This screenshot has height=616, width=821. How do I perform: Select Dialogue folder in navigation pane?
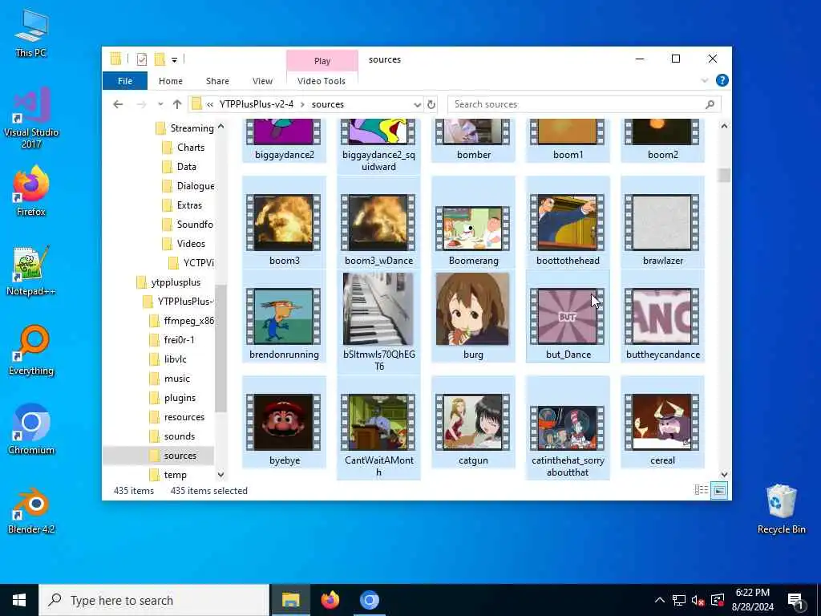(x=188, y=186)
